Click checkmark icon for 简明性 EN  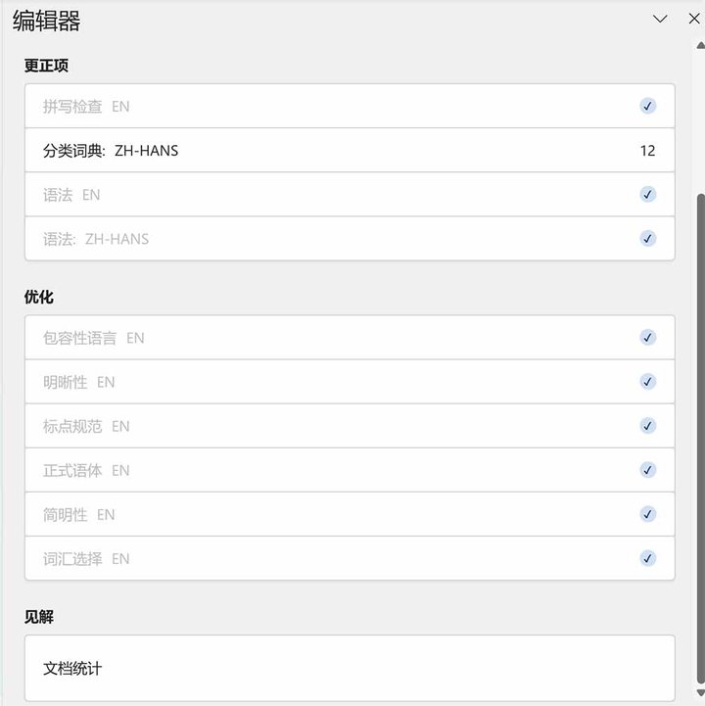click(647, 514)
